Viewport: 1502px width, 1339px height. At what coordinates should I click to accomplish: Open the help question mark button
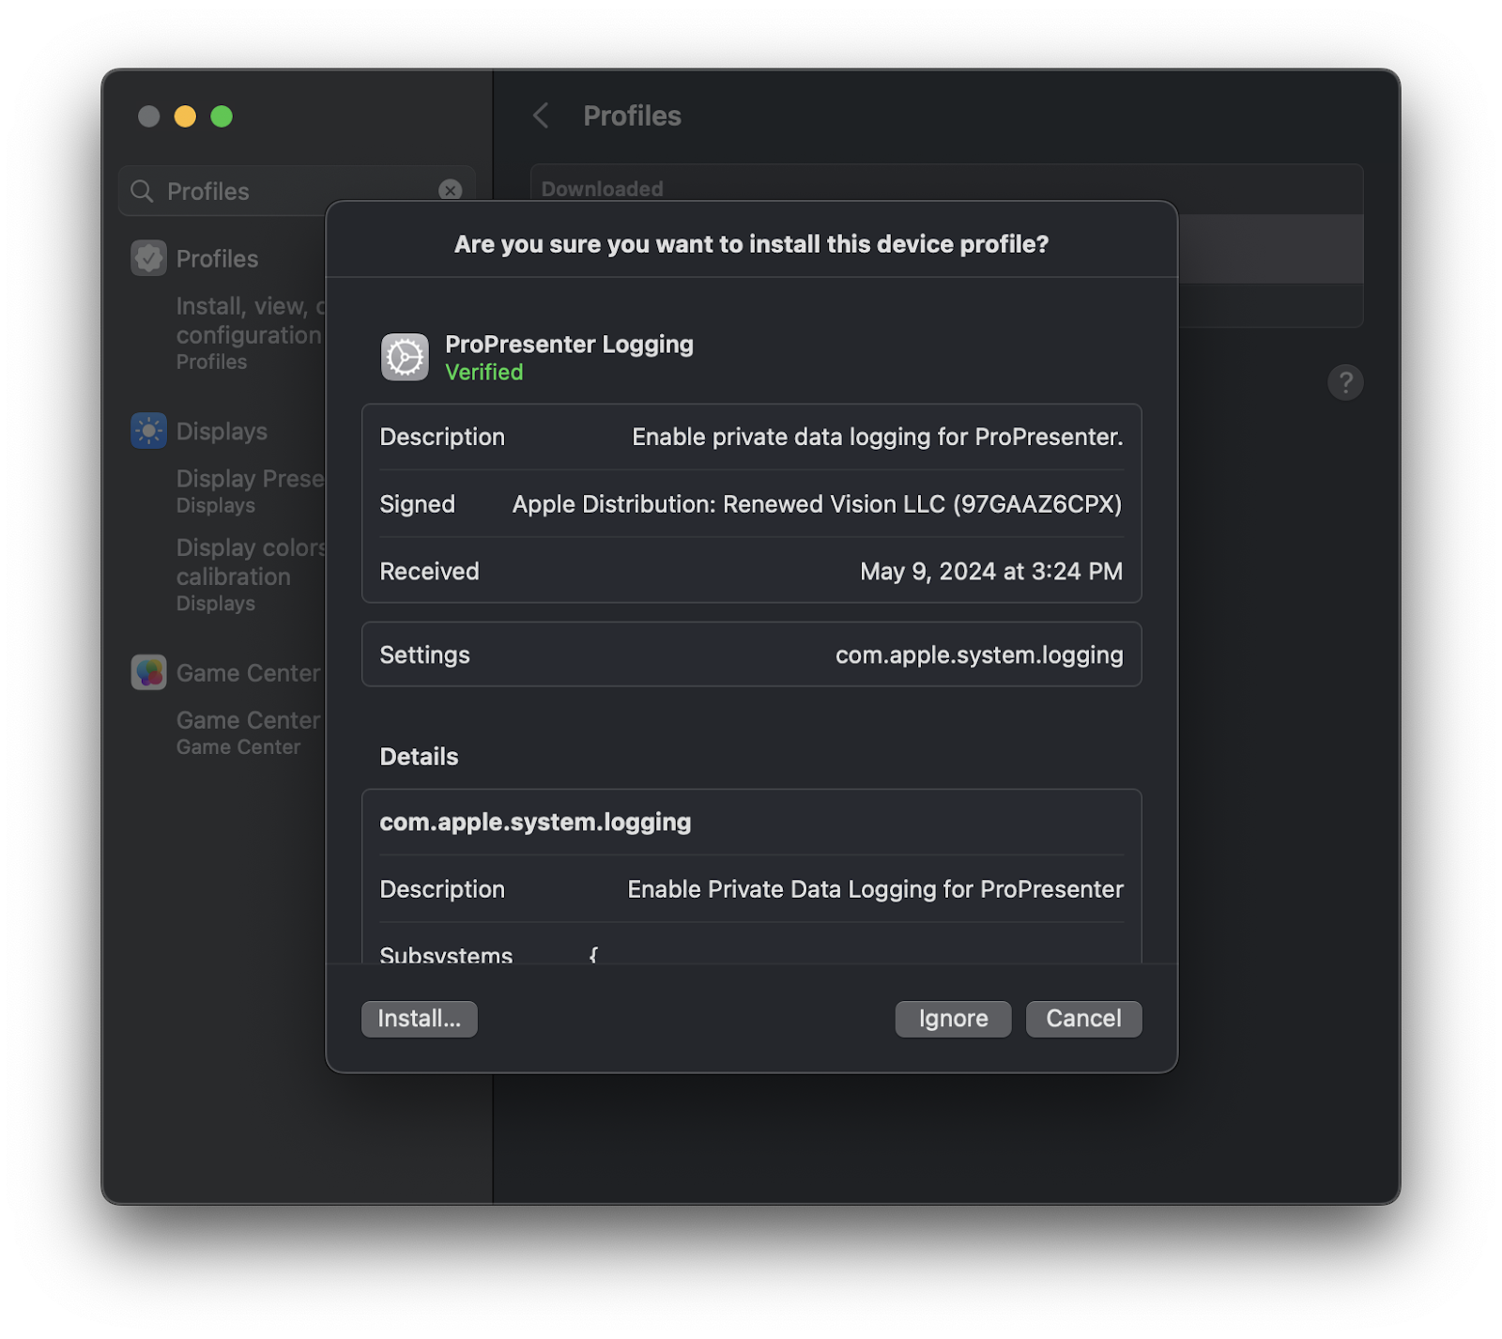[x=1345, y=382]
